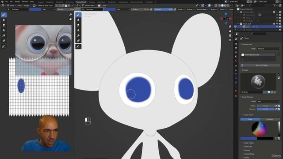Select the Smear tool in image editor toolbar
This screenshot has width=283, height=159.
tap(4, 25)
